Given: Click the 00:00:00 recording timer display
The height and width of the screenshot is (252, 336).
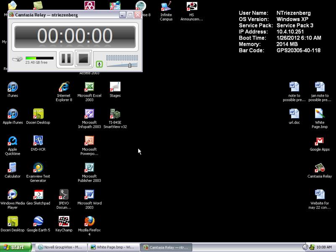Looking at the screenshot, I should [75, 37].
